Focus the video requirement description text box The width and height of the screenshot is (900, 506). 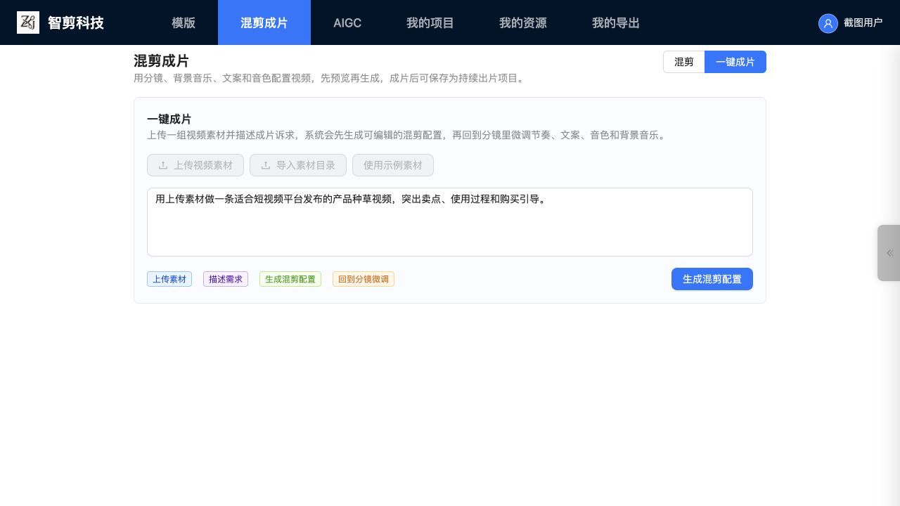coord(450,222)
